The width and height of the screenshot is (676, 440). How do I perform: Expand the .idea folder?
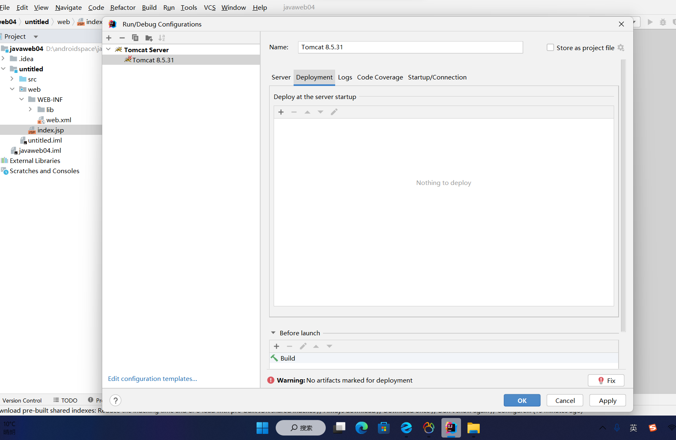tap(3, 59)
